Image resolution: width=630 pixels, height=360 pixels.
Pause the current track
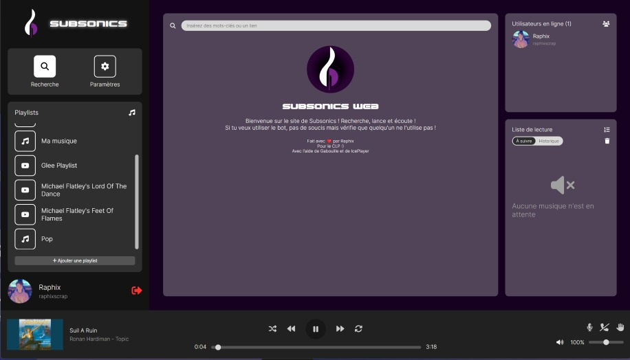tap(315, 329)
